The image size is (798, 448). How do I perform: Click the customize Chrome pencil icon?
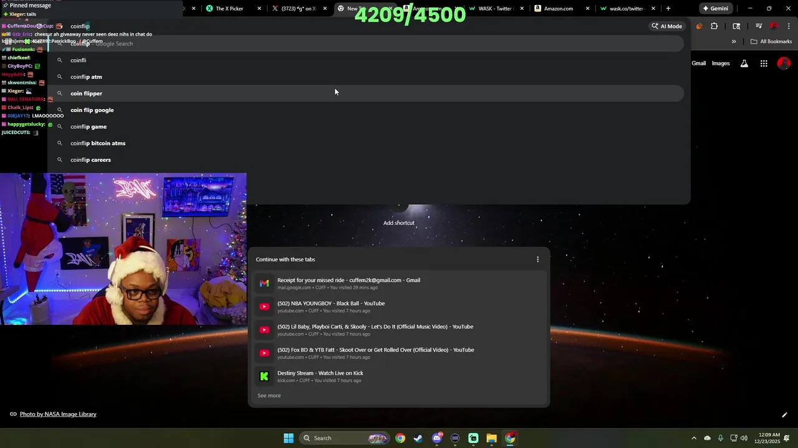coord(784,415)
